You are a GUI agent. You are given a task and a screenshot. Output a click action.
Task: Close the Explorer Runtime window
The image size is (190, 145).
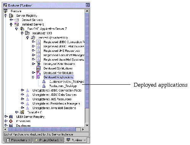pyautogui.click(x=88, y=5)
